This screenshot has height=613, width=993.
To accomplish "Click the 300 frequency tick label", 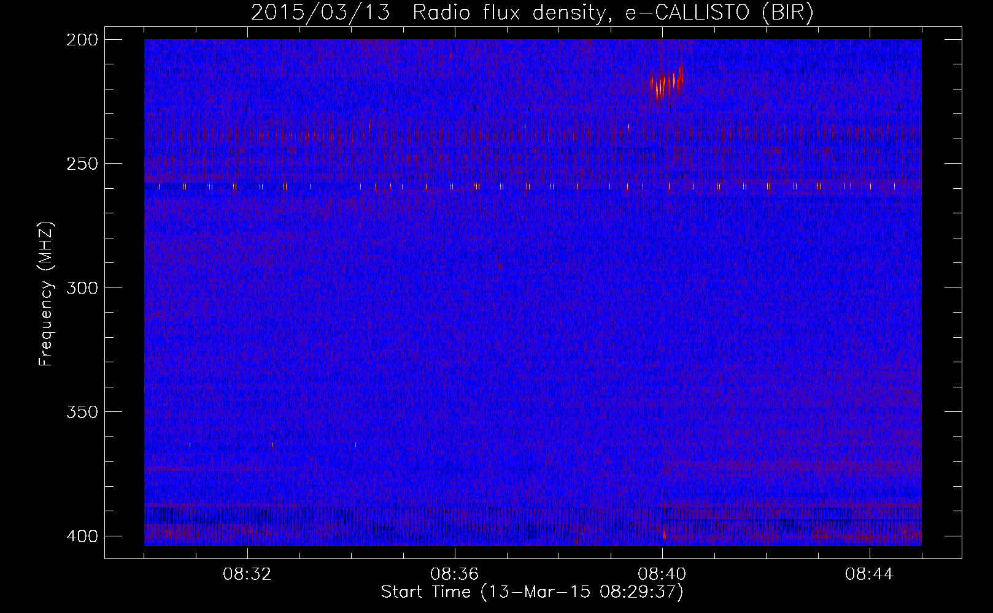I will pyautogui.click(x=82, y=288).
